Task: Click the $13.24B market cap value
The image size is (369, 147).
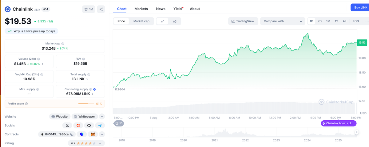Action: pos(49,48)
